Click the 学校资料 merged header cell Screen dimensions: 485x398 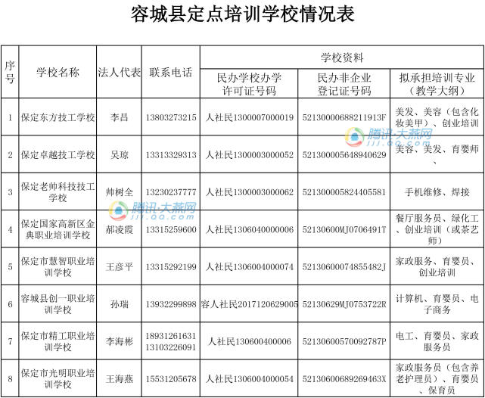[x=342, y=58]
